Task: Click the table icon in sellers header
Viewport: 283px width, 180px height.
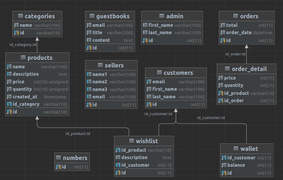Action: [100, 65]
